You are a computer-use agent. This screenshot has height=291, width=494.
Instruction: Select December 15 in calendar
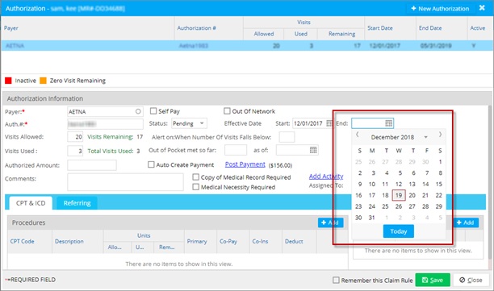click(439, 184)
